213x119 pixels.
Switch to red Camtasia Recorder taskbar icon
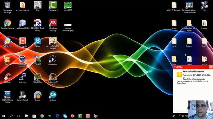(88, 116)
